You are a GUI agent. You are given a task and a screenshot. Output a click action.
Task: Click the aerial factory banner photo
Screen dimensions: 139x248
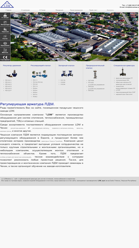click(75, 37)
